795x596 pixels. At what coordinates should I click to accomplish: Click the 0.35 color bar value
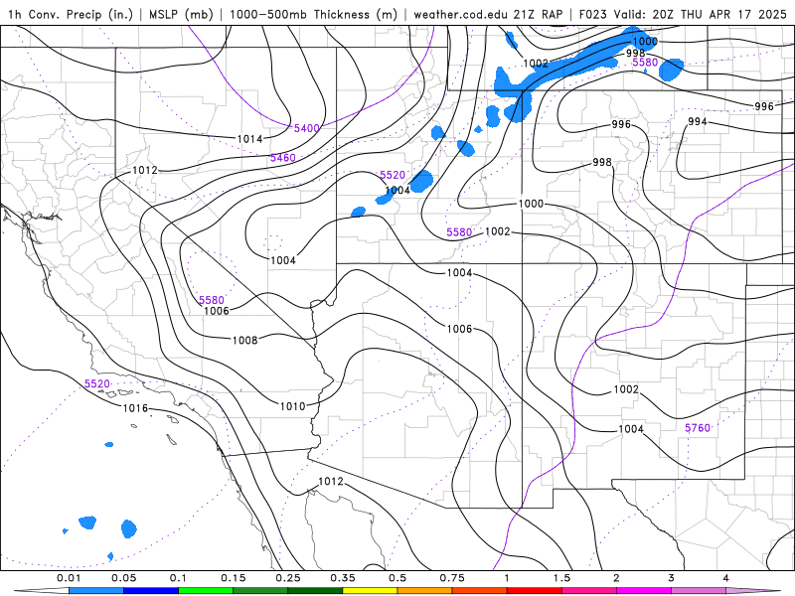coord(343,578)
